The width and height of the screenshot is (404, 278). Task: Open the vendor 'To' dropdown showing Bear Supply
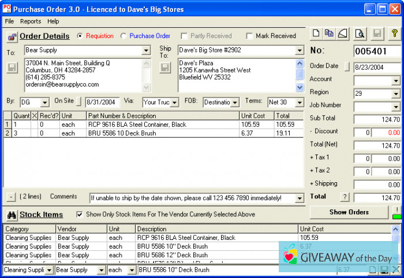click(145, 51)
